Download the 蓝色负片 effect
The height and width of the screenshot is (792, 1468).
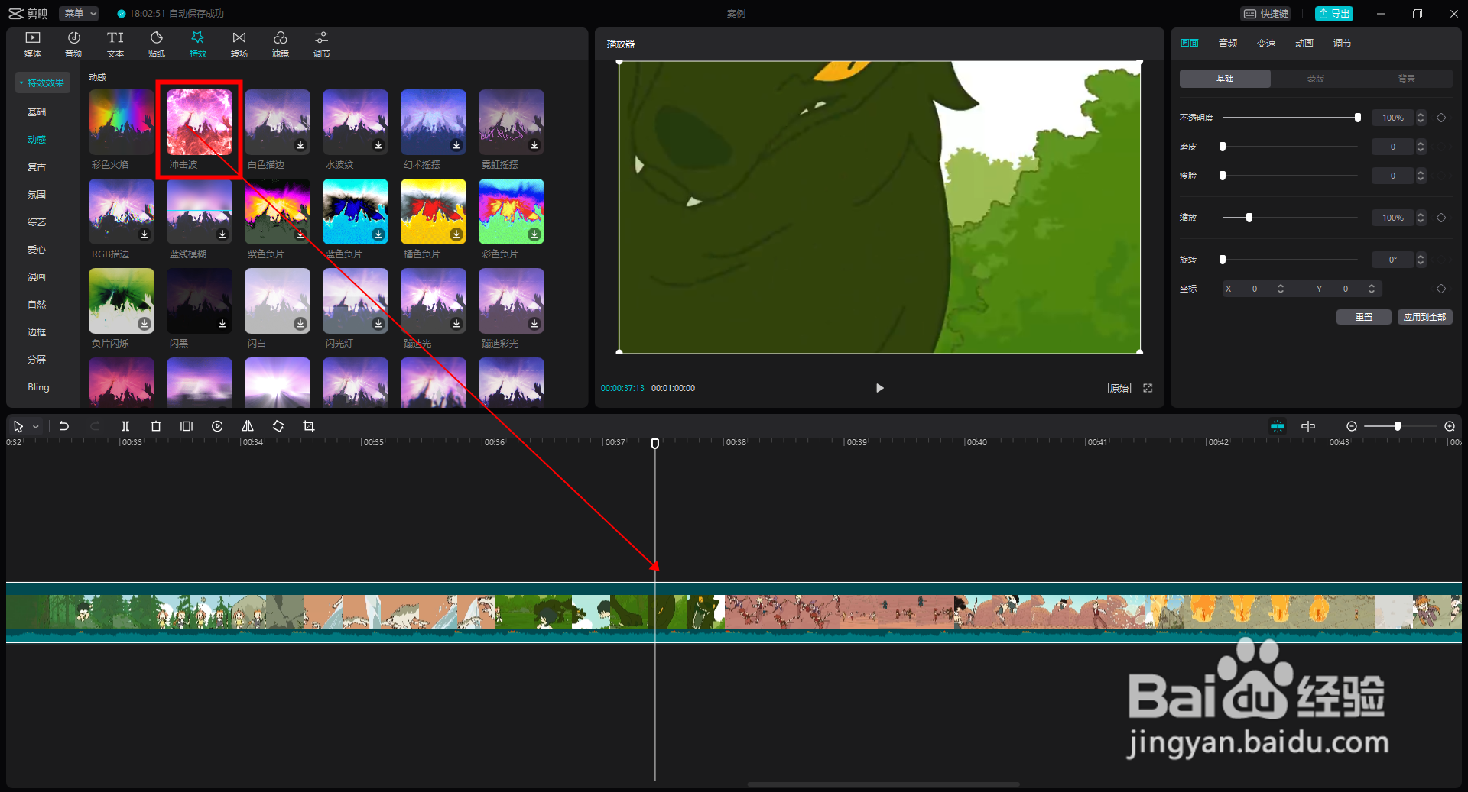pyautogui.click(x=378, y=234)
